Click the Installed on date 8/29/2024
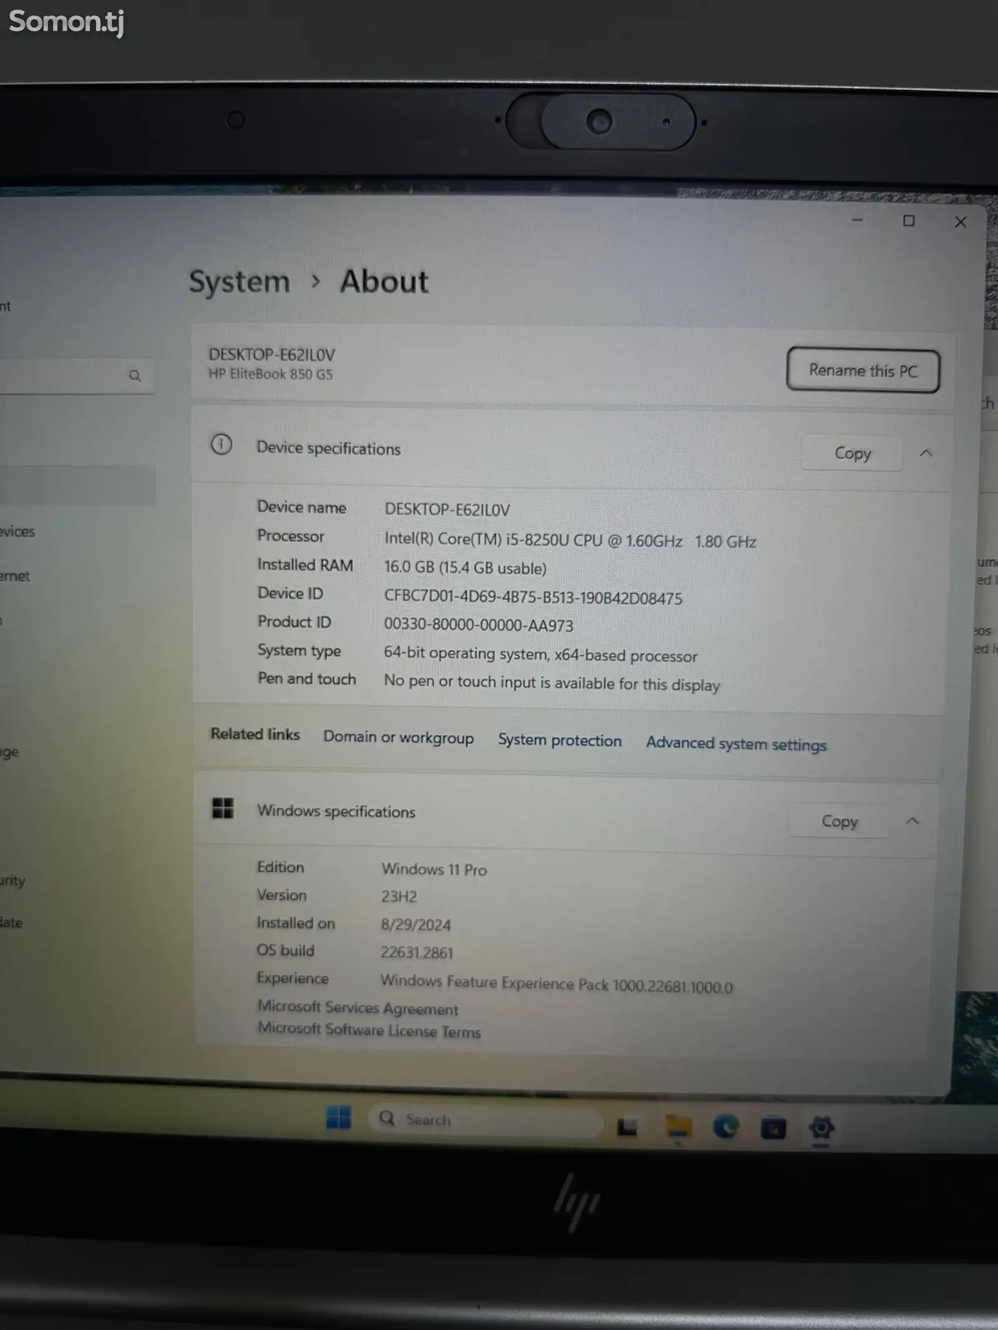 [416, 925]
